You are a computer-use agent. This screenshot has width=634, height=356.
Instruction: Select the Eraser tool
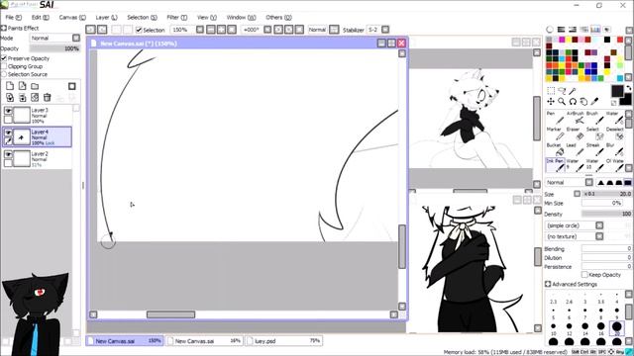pyautogui.click(x=575, y=133)
